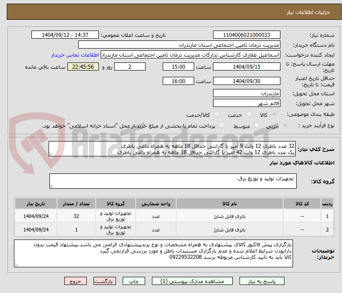Image resolution: width=342 pixels, height=293 pixels.
Task: Click the resize handle of description text area
Action: (x=51, y=154)
